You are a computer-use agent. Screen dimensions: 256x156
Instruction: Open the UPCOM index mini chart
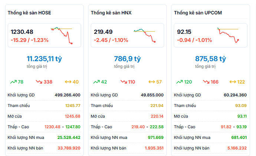[228, 35]
